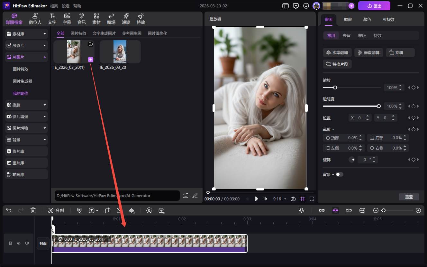The height and width of the screenshot is (267, 427).
Task: Click the timeline zoom-in plus icon
Action: [418, 210]
